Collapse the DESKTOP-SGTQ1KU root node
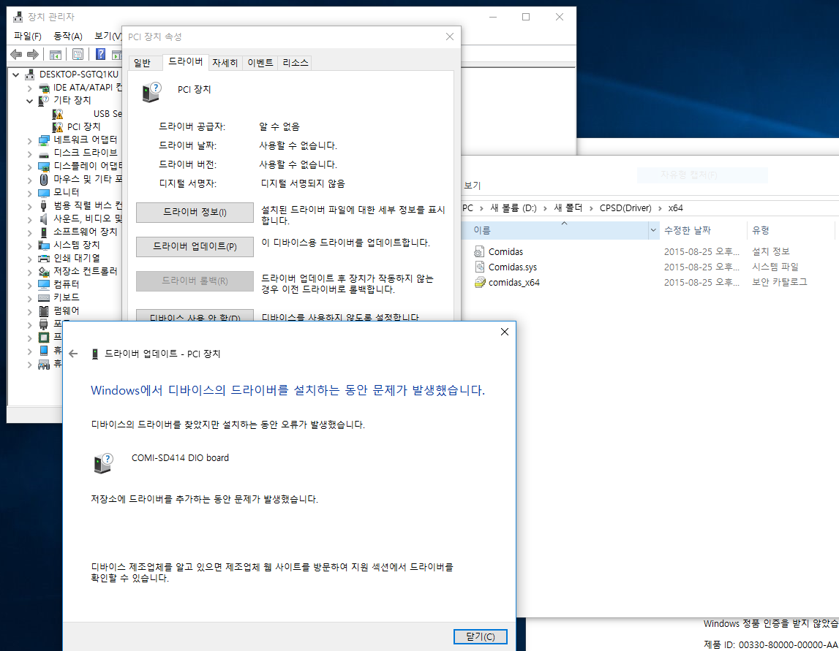The height and width of the screenshot is (651, 839). pyautogui.click(x=15, y=75)
